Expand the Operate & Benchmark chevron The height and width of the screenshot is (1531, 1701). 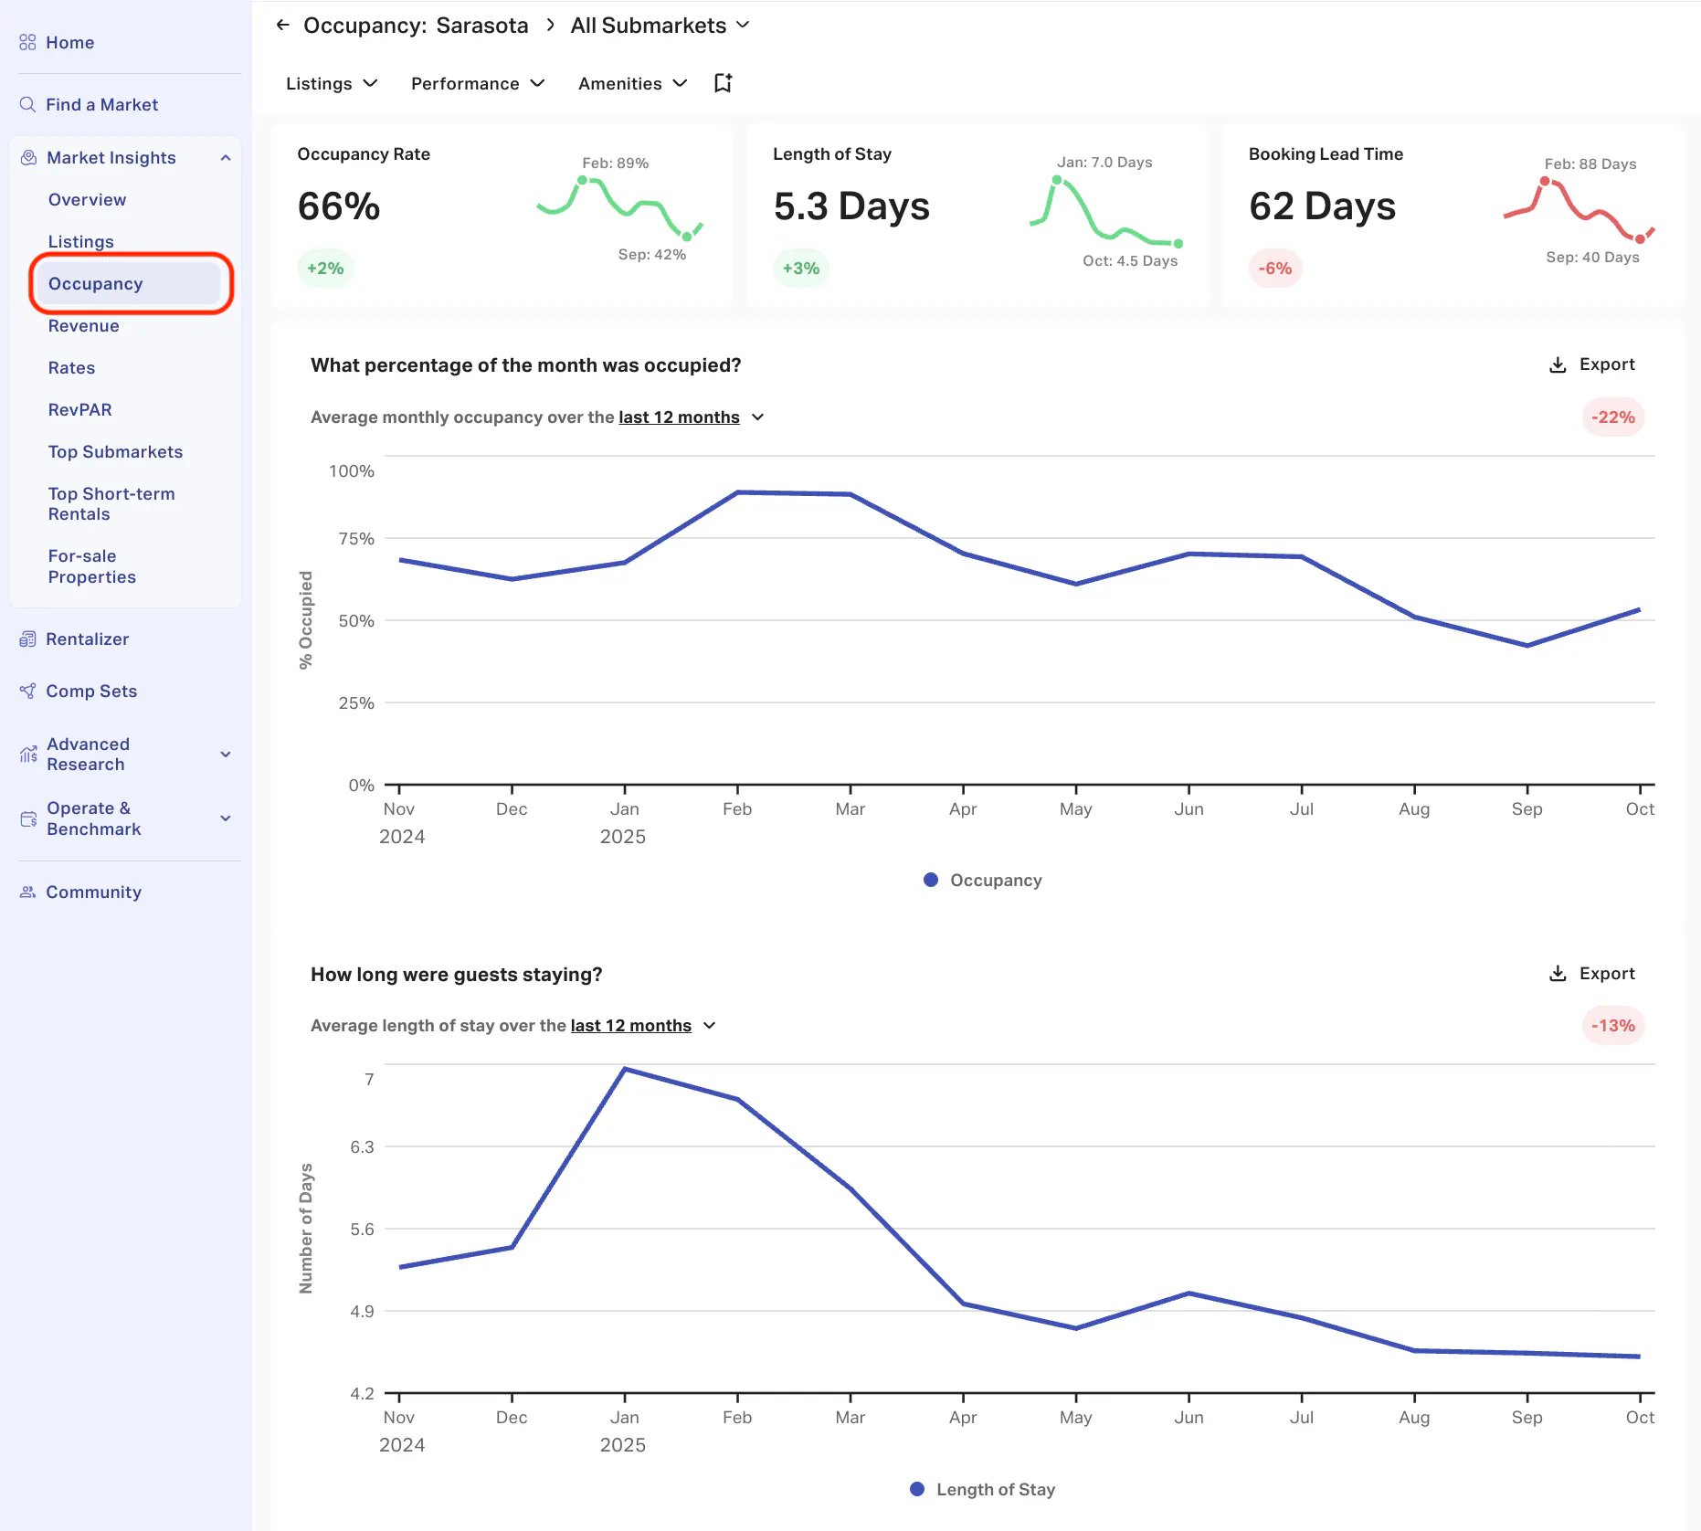(x=225, y=818)
